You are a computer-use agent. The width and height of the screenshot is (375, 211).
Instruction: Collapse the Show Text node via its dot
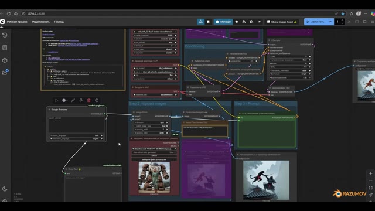pyautogui.click(x=66, y=169)
